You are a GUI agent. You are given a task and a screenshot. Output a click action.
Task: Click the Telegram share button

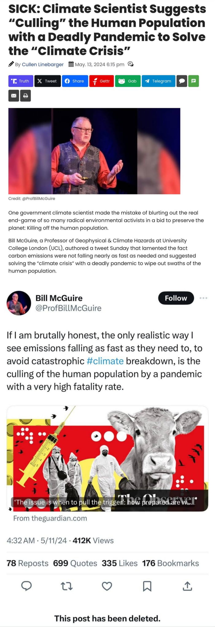158,81
